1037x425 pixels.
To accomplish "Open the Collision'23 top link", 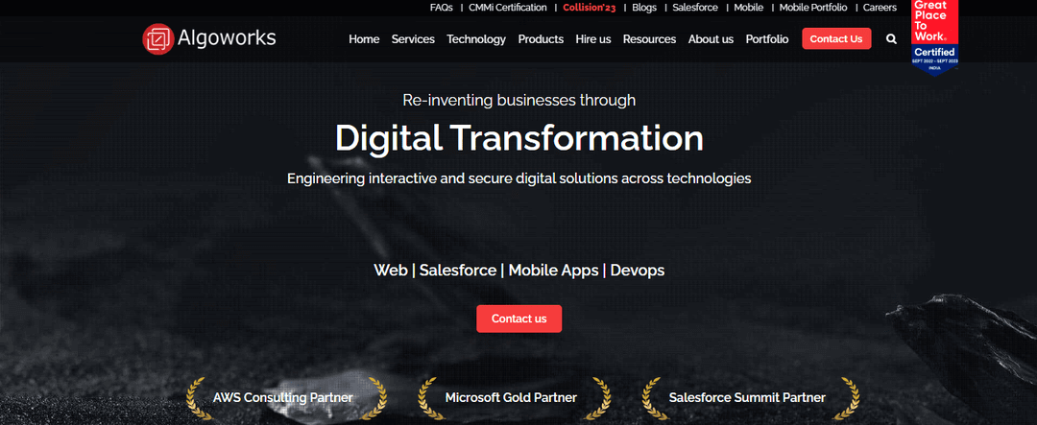I will coord(590,8).
